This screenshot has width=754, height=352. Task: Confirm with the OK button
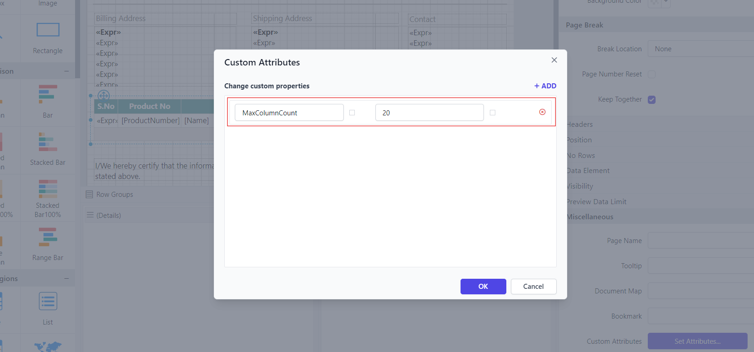[x=483, y=287]
